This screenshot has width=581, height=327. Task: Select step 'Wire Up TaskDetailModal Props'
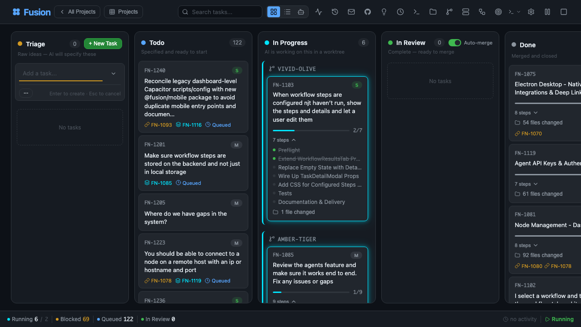(318, 176)
